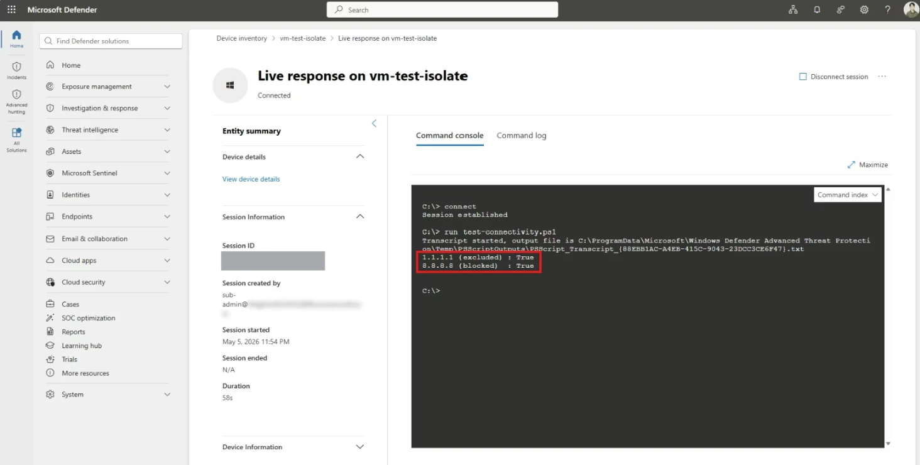Open All Solutions in the left rail
920x465 pixels.
point(16,139)
